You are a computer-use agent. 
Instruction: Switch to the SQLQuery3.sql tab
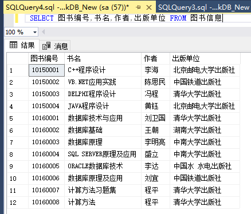click(x=203, y=7)
